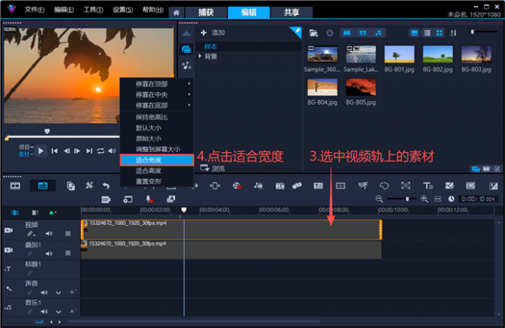This screenshot has width=505, height=328.
Task: Open the mask creator three-circles icon
Action: point(297,186)
